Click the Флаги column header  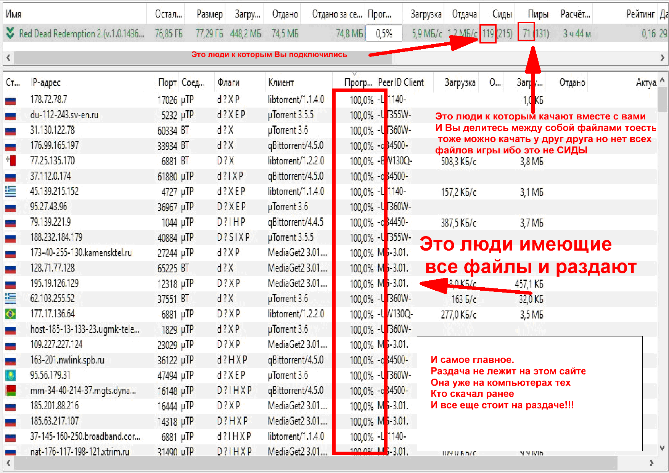tap(228, 82)
